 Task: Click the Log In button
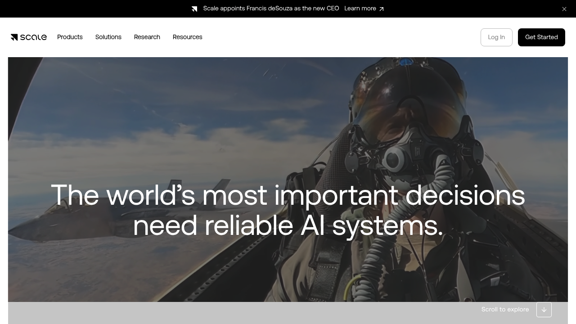(x=496, y=37)
